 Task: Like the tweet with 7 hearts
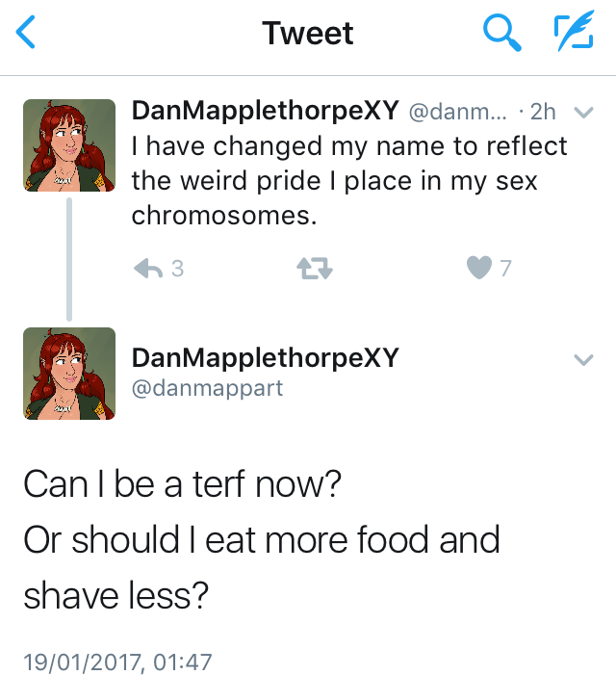pyautogui.click(x=478, y=270)
